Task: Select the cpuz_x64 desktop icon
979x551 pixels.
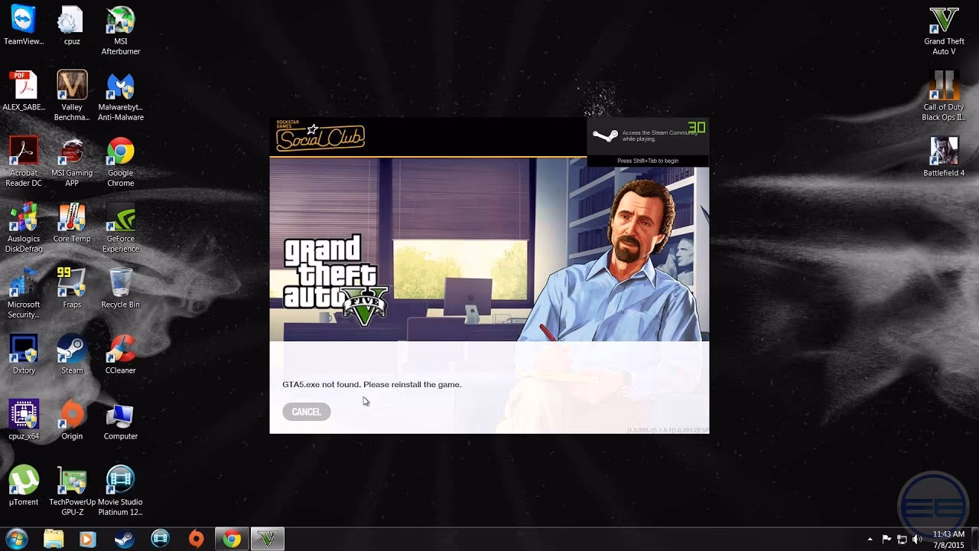Action: pyautogui.click(x=24, y=421)
